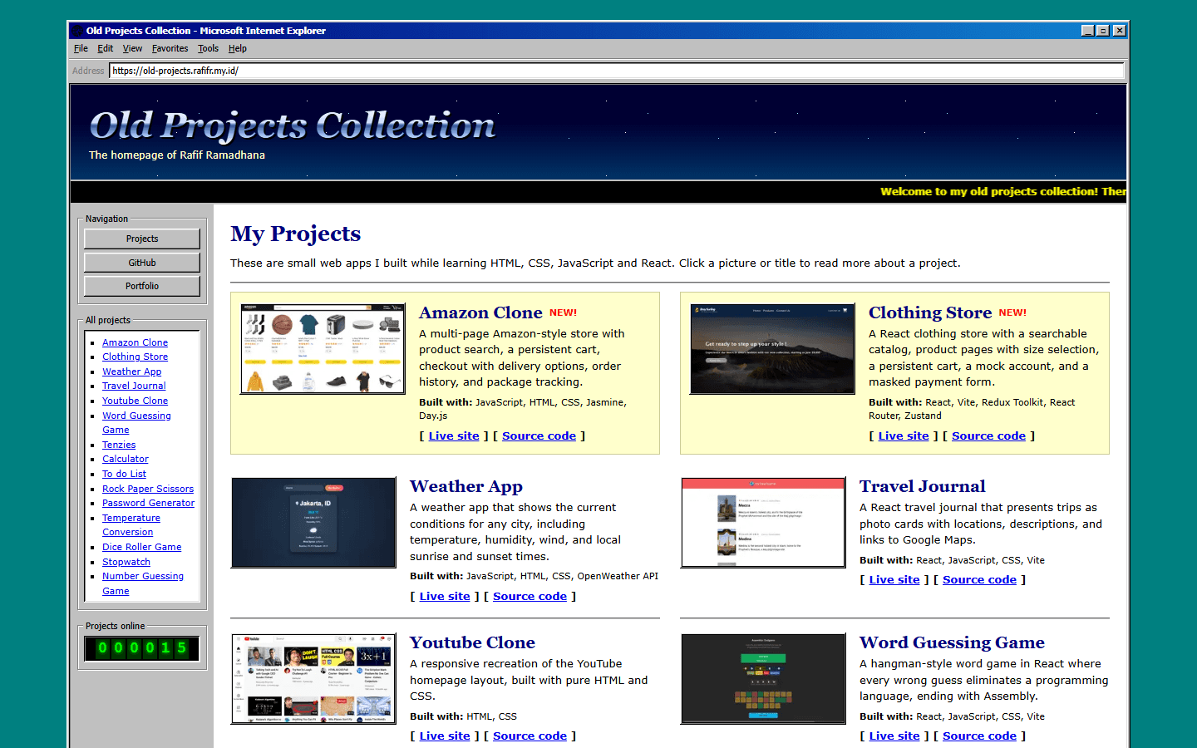This screenshot has width=1197, height=748.
Task: Click the Projects navigation button
Action: point(142,239)
